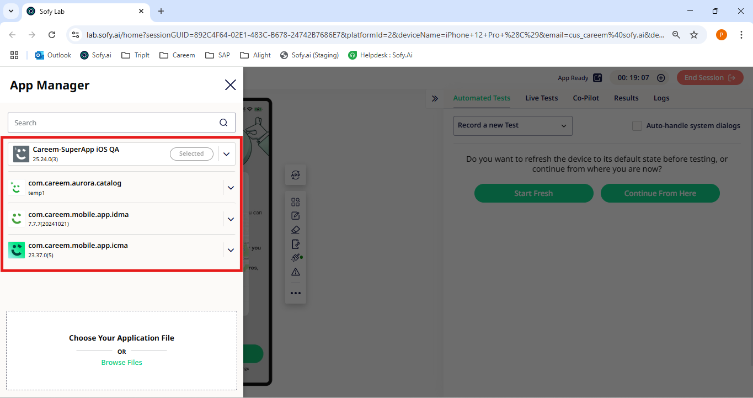Open the Chrome apps grid icon
This screenshot has height=398, width=753.
pos(14,55)
